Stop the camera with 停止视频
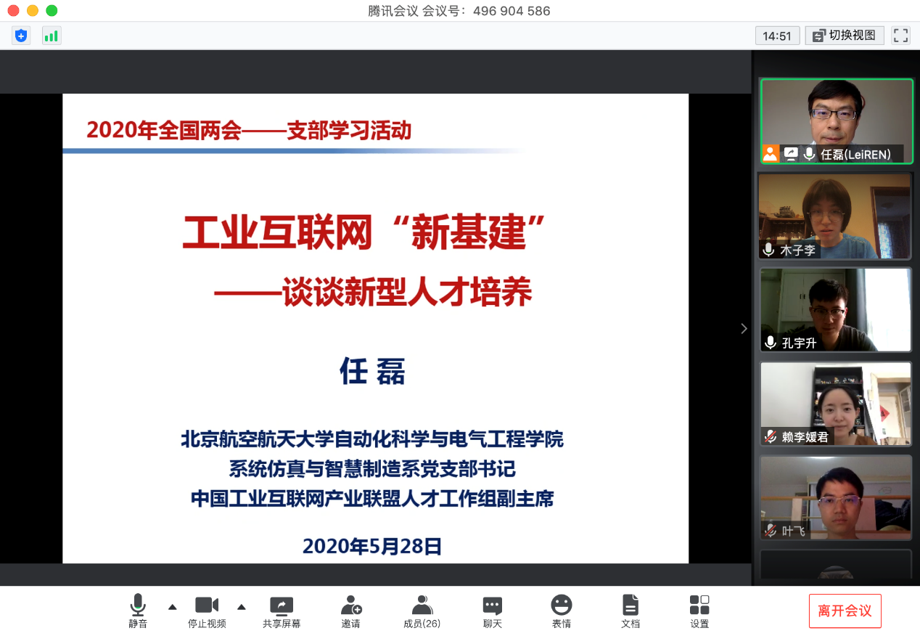 (207, 611)
